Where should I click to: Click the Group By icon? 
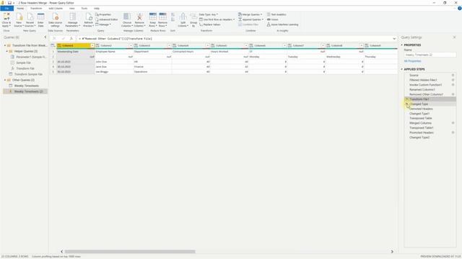pos(193,19)
